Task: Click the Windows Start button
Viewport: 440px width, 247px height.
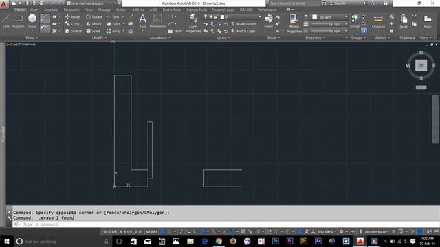Action: (7, 241)
